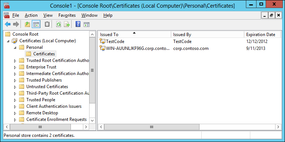The width and height of the screenshot is (285, 142).
Task: Click the TestCode certificate icon
Action: [x=102, y=41]
